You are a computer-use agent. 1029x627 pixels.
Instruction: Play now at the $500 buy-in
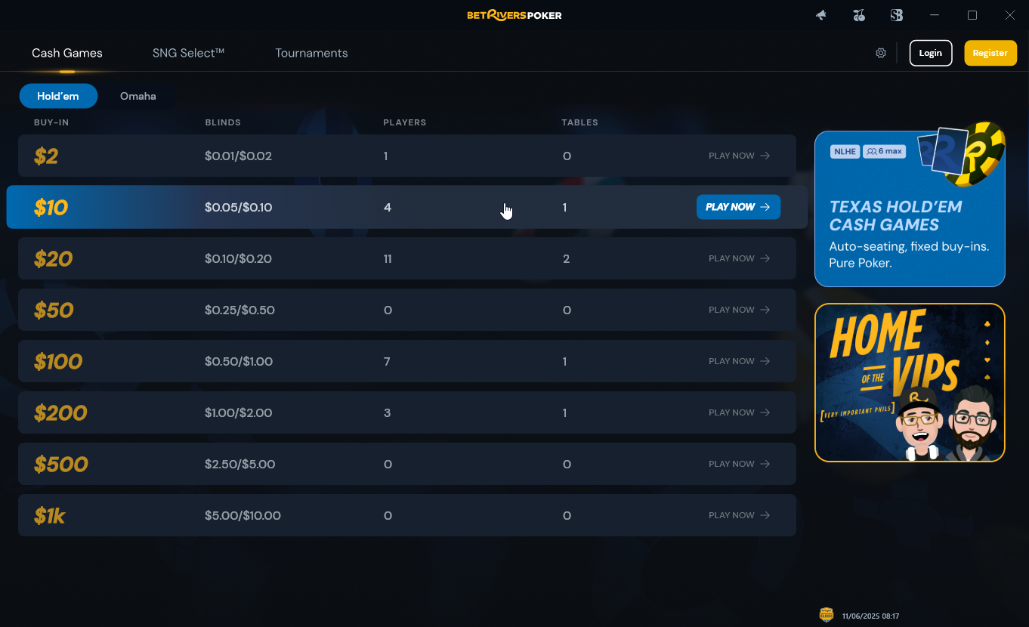739,464
